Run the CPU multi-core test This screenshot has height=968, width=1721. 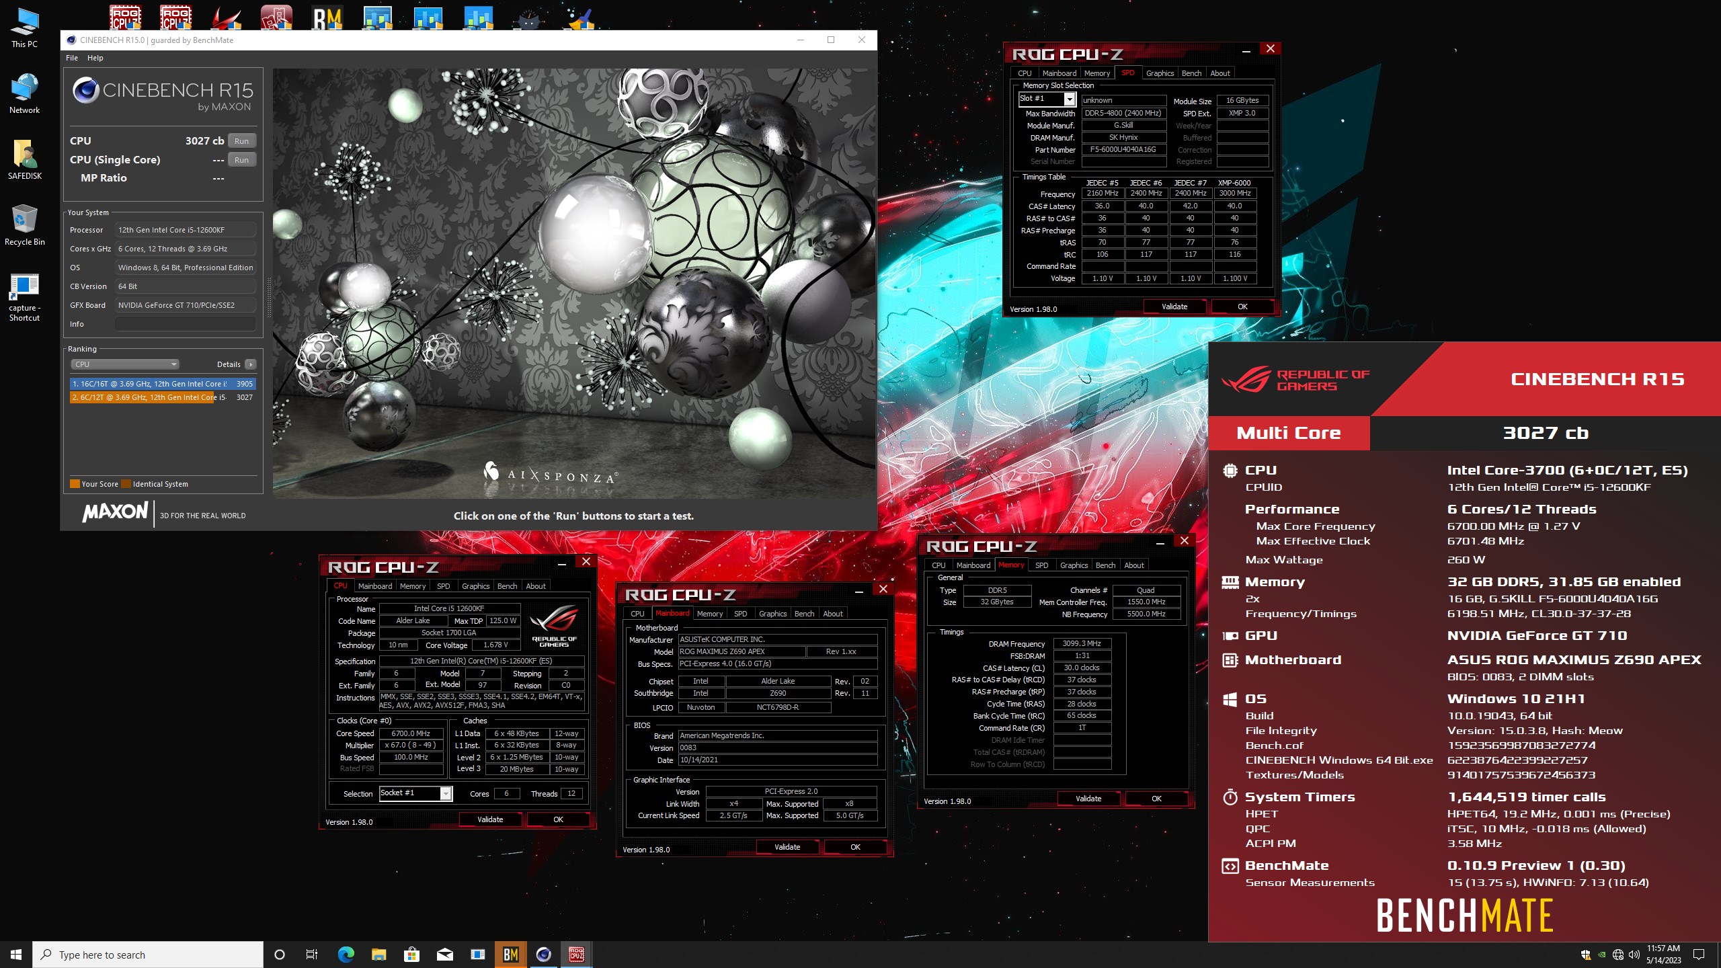coord(241,141)
